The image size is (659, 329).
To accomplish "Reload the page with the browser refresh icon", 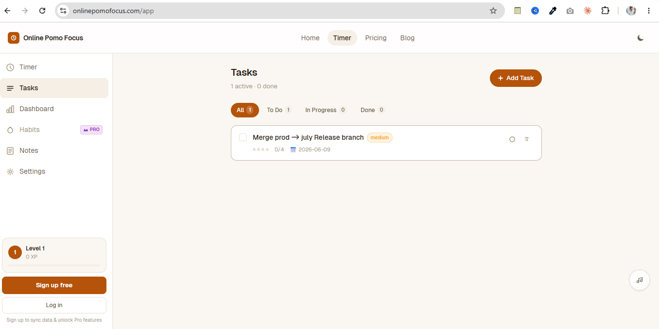I will tap(42, 11).
